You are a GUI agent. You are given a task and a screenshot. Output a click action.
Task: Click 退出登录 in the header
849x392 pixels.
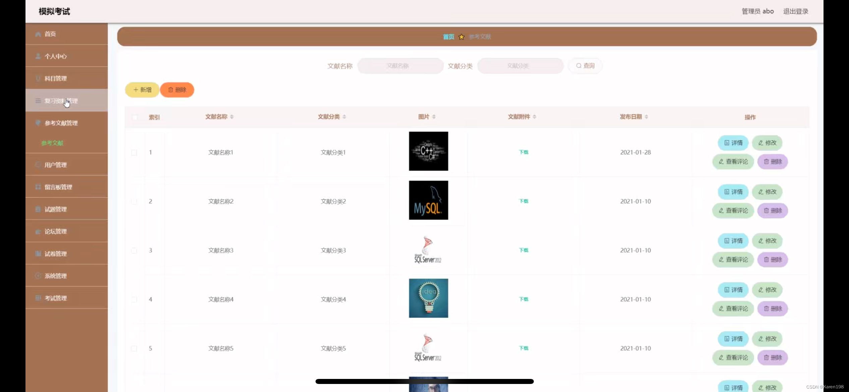point(796,11)
